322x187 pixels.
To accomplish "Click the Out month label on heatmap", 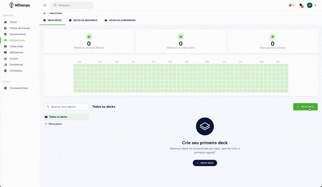I will pos(79,62).
